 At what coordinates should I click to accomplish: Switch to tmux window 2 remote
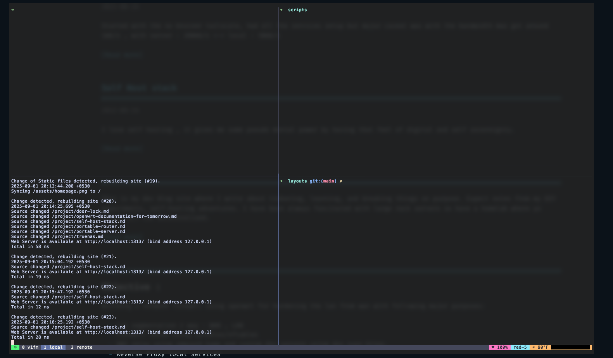coord(81,347)
